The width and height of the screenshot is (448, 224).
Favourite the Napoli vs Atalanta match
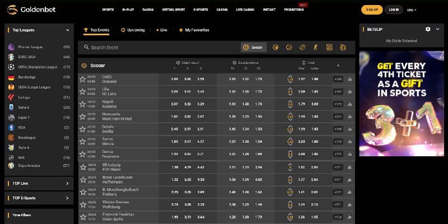pyautogui.click(x=82, y=104)
